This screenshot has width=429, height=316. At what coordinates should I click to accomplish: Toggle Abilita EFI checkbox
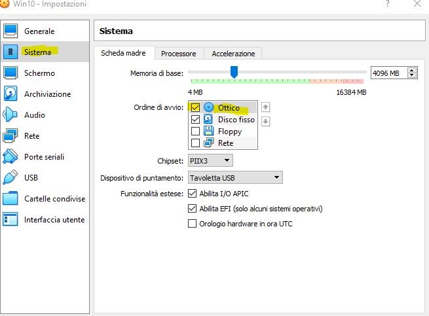(x=192, y=209)
